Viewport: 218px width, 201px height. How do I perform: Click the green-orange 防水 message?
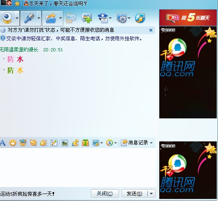pyautogui.click(x=16, y=70)
